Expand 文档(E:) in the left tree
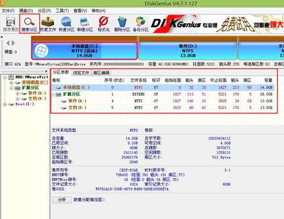 click(18, 98)
